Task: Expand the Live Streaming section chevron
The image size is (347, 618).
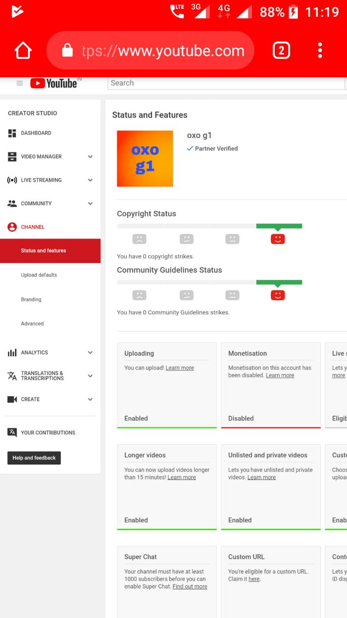Action: (x=90, y=180)
